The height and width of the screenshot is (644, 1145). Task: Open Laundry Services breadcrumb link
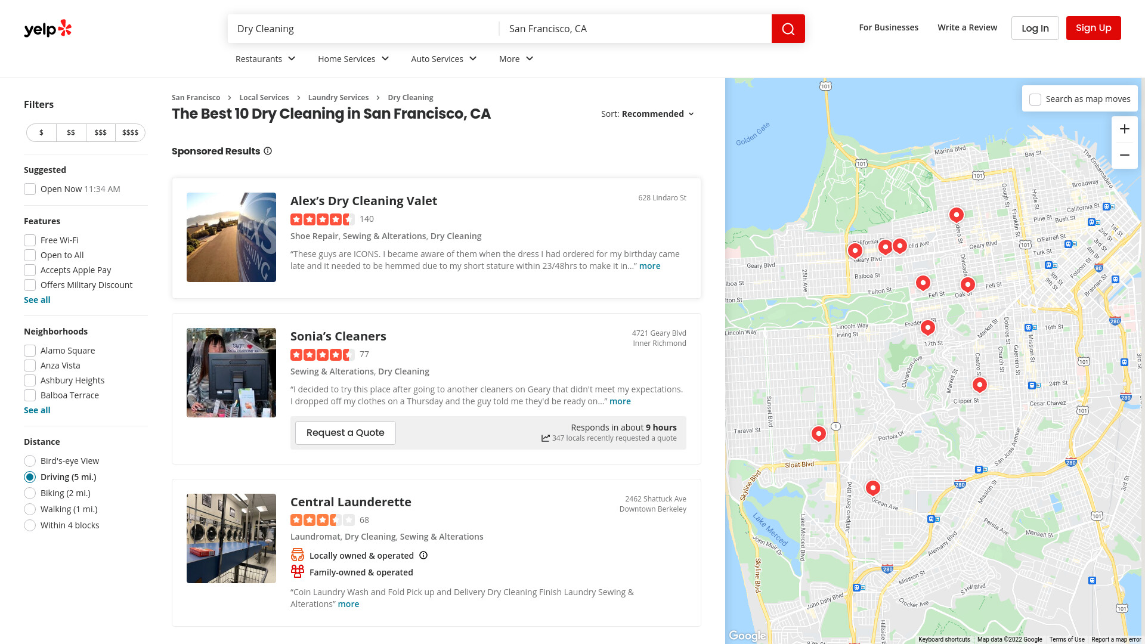click(338, 98)
